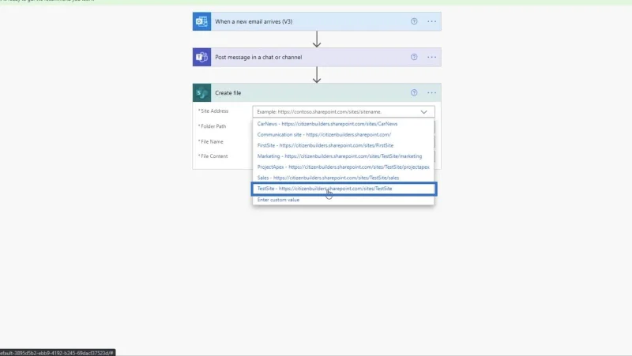Collapse the Site Address dropdown chevron
The image size is (632, 356).
coord(423,112)
